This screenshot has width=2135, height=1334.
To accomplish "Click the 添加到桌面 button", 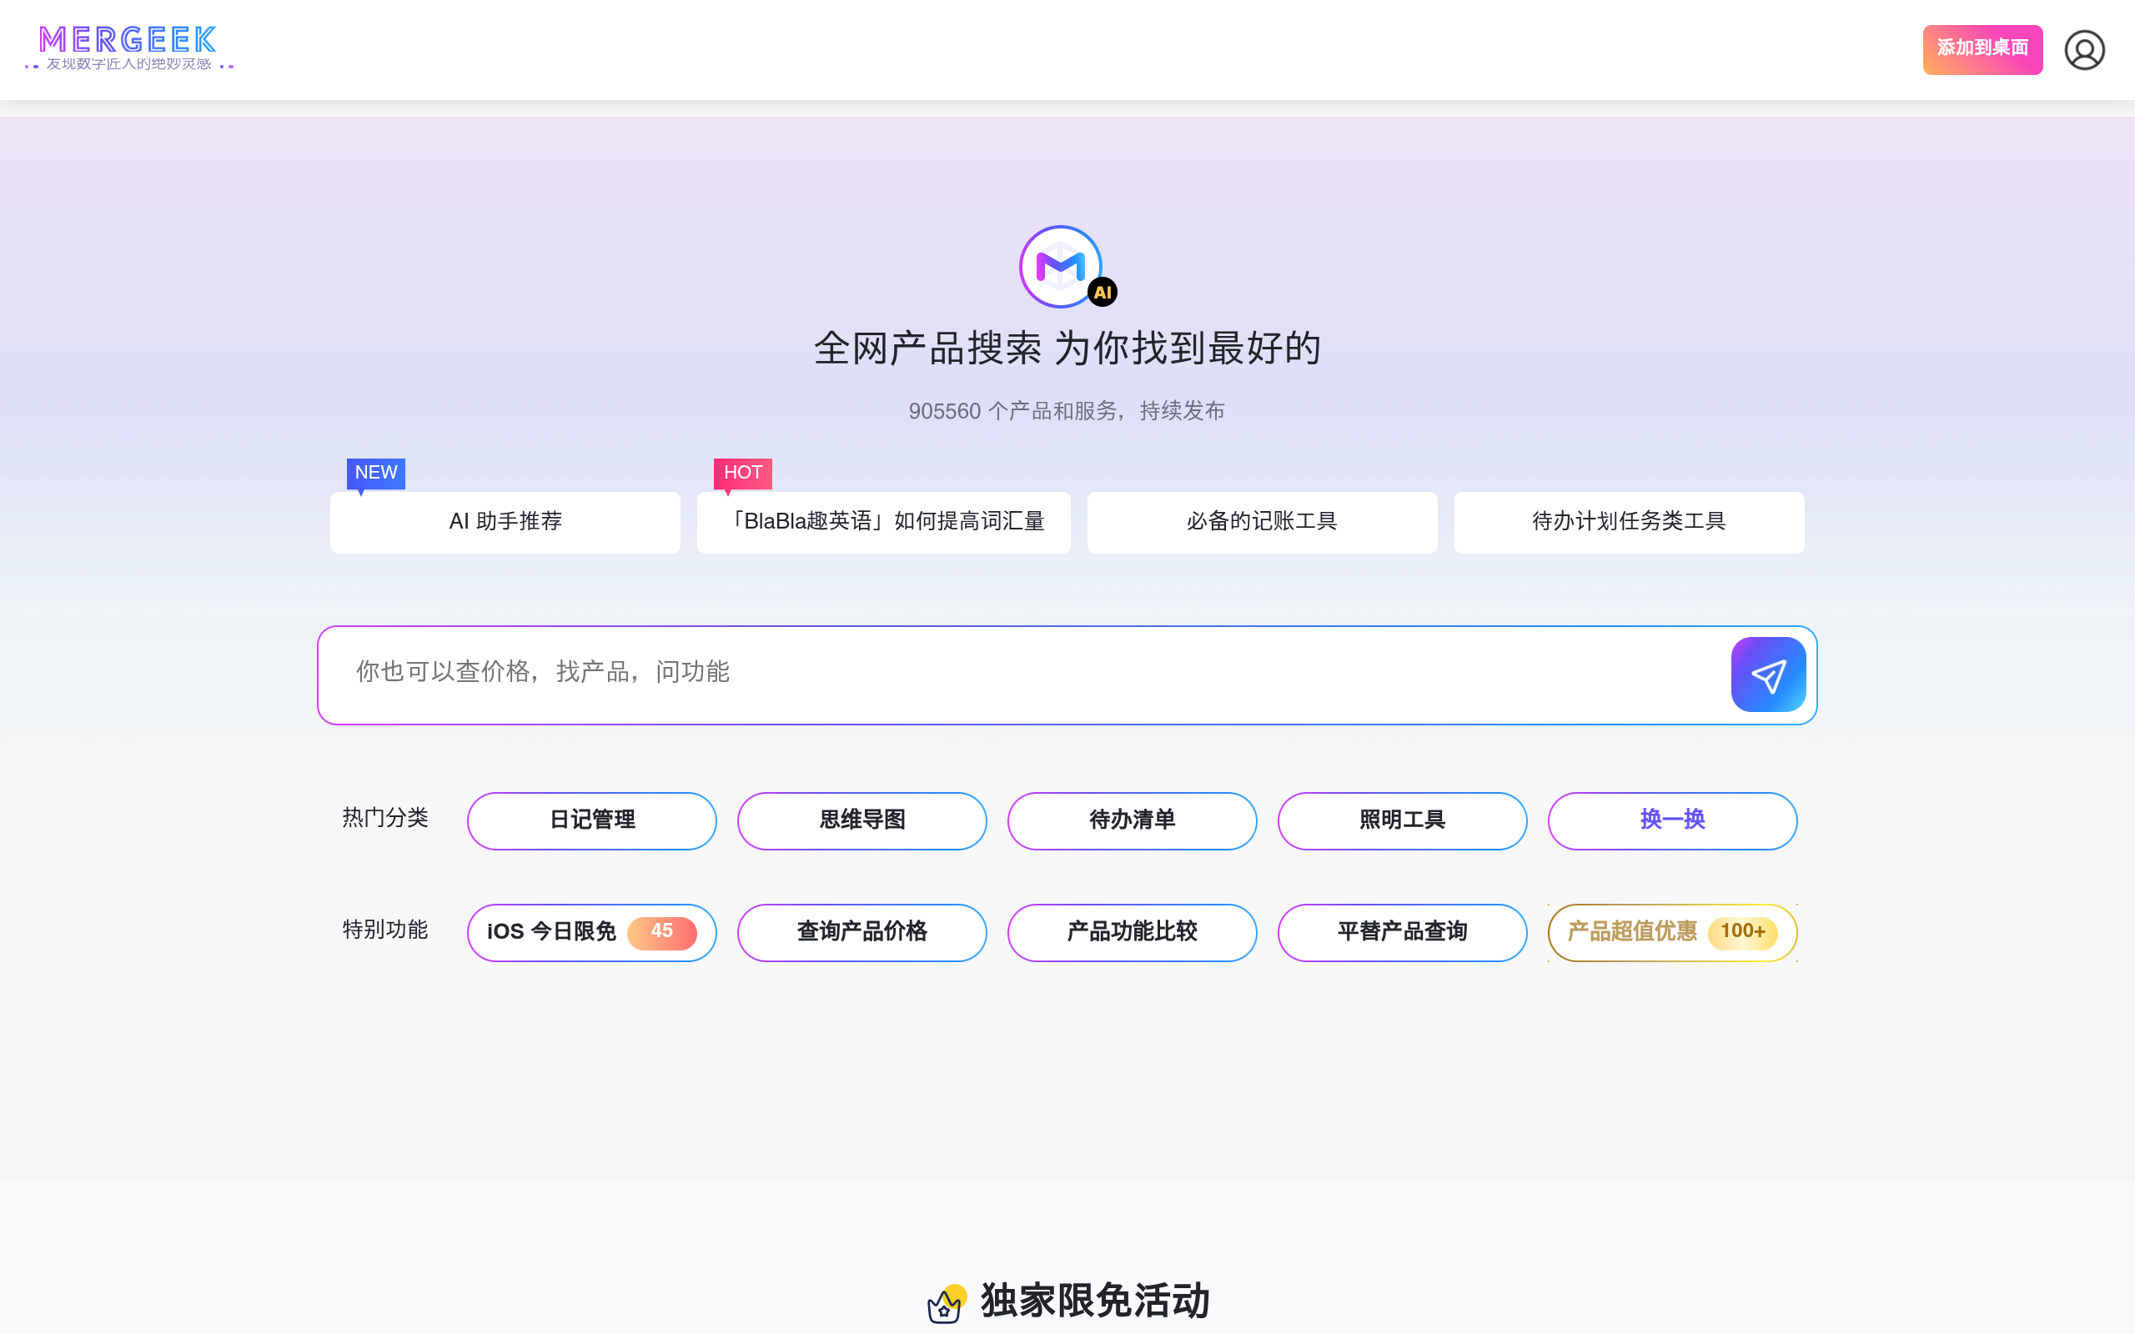I will tap(1982, 49).
